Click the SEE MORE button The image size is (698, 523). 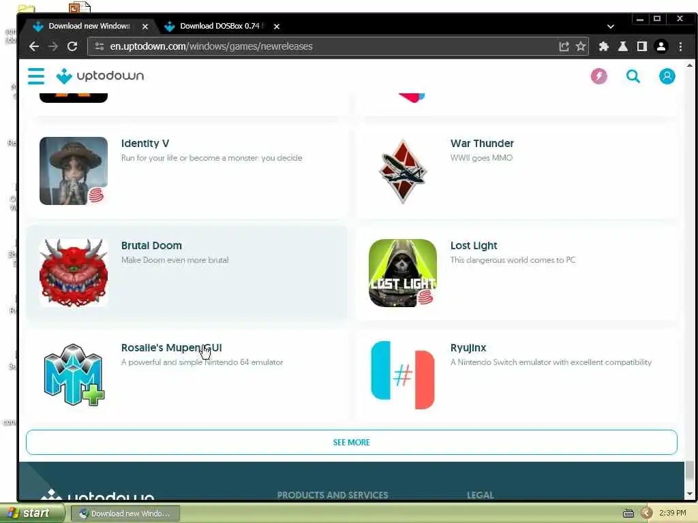pos(352,442)
